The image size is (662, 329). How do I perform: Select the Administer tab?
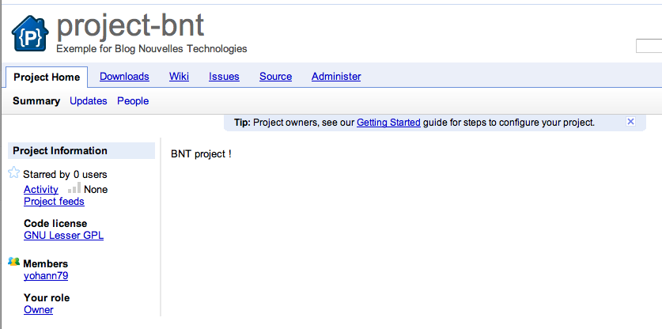click(336, 77)
